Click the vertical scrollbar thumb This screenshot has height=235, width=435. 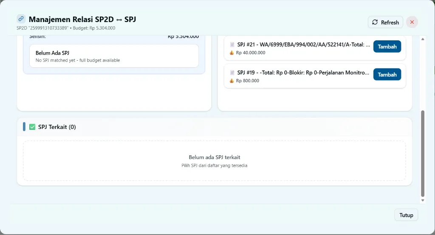423,154
